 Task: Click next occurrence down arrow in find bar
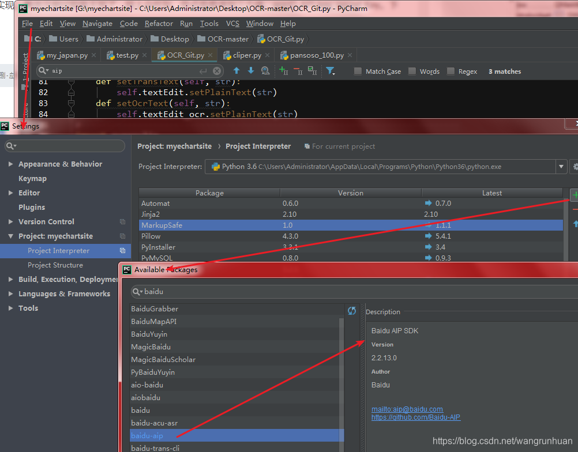click(251, 71)
